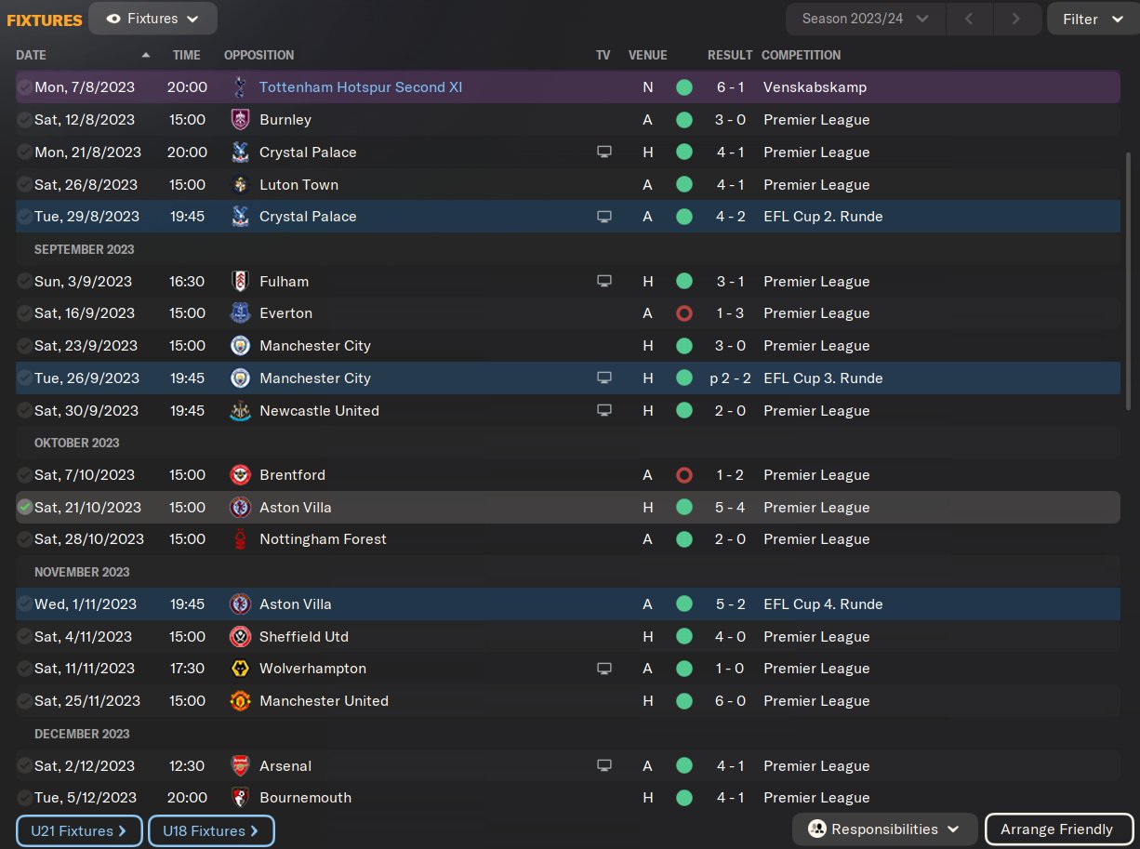Sort by the Competition column header
Screen dimensions: 1140x849
pyautogui.click(x=801, y=55)
